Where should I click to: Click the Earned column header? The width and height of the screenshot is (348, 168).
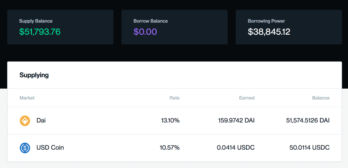247,98
